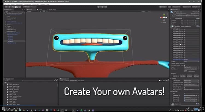Select polySurface item in Hierarchy

pos(12,43)
